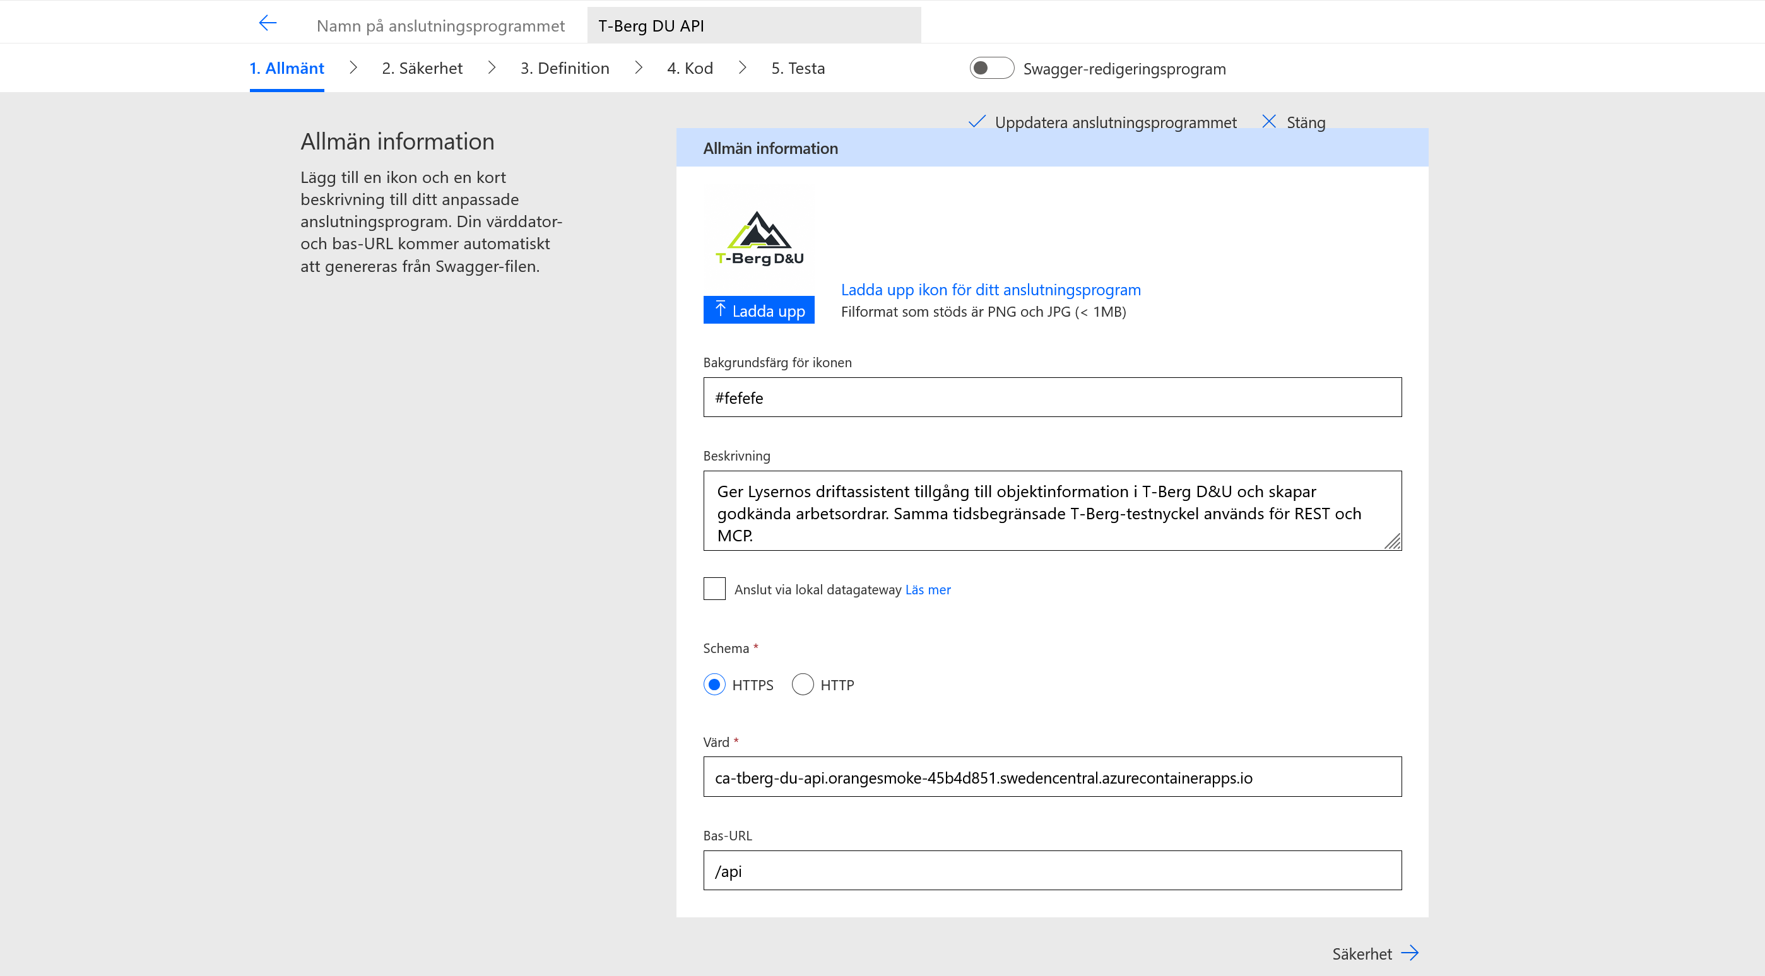Open the 5. Testa step
The image size is (1765, 976).
[x=798, y=69]
